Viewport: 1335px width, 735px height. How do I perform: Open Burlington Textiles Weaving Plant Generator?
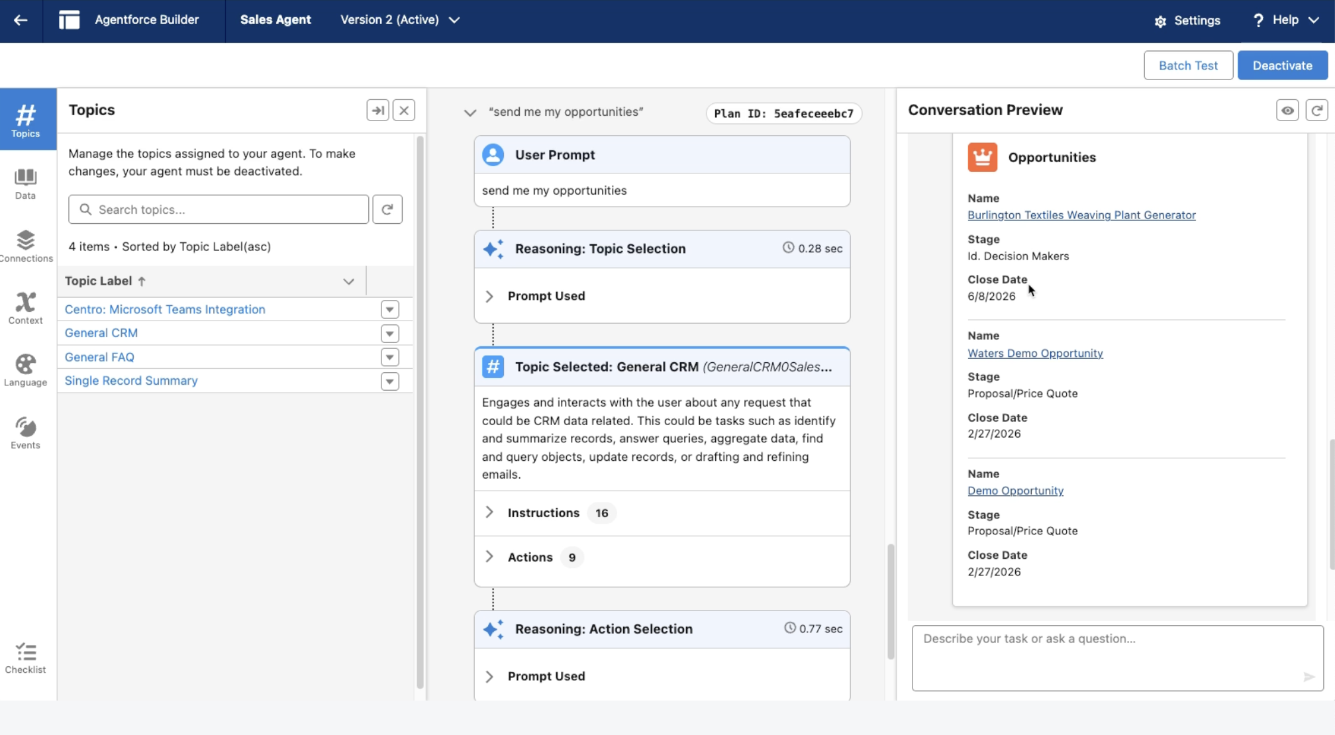click(1081, 215)
